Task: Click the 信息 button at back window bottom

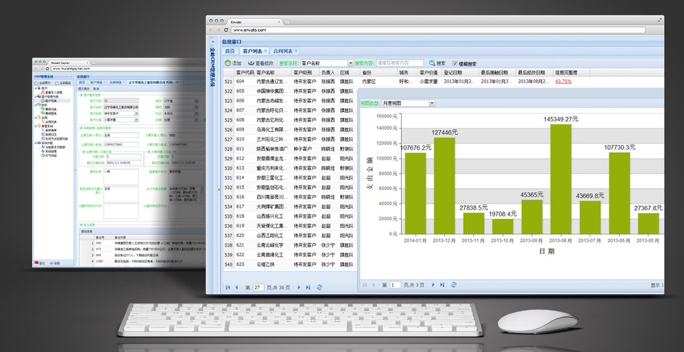Action: pyautogui.click(x=56, y=263)
